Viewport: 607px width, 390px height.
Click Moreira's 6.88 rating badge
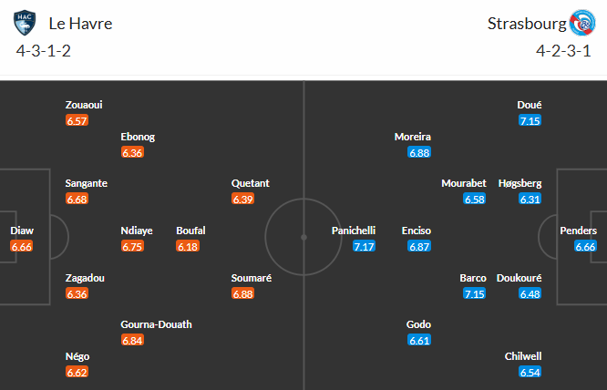click(x=419, y=153)
